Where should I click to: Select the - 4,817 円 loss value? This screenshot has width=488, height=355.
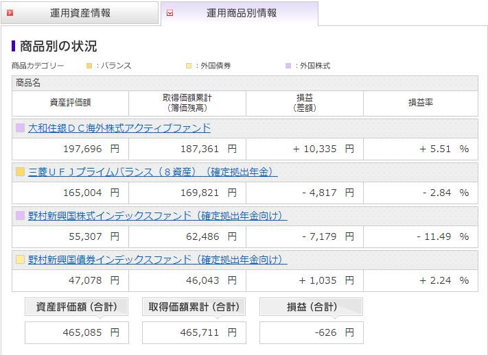(x=328, y=193)
